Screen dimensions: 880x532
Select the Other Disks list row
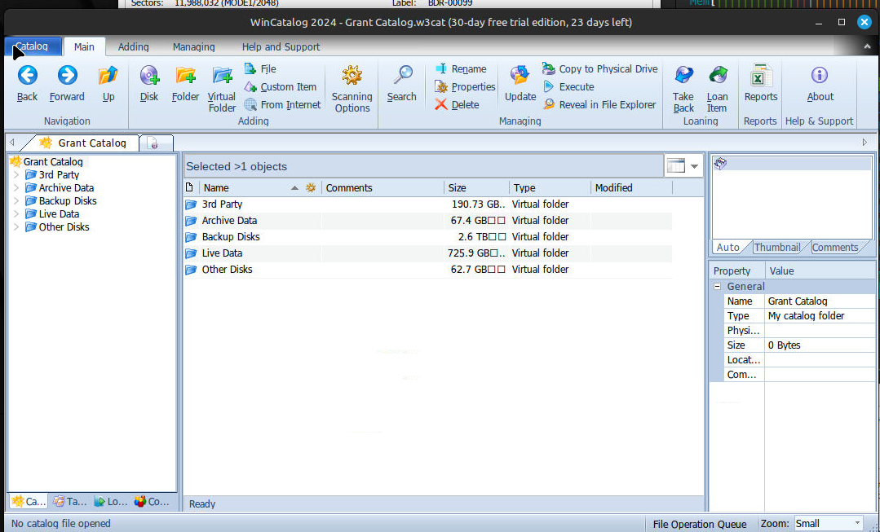[x=427, y=269]
